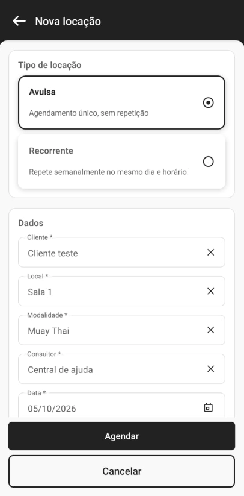Viewport: 244px width, 496px height.
Task: Tap the Repete semanalmente description text
Action: coord(109,172)
